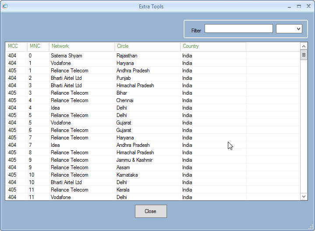This screenshot has width=315, height=231.
Task: Click the Close button
Action: coord(151,211)
